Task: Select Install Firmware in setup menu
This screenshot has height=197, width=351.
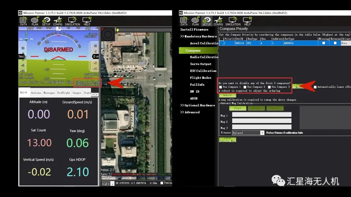Action: coord(194,29)
